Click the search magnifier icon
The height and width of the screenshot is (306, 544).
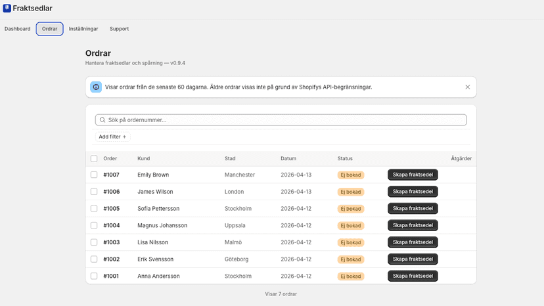(102, 120)
